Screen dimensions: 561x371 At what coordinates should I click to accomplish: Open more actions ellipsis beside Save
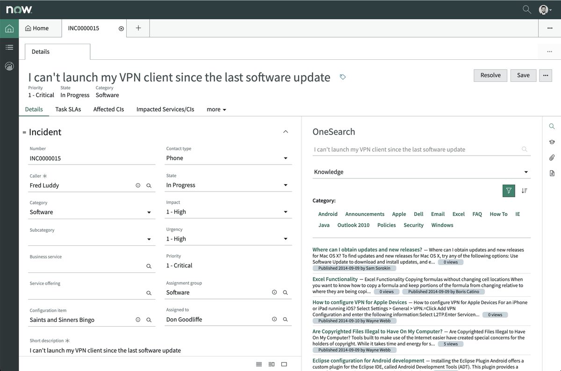[x=546, y=75]
